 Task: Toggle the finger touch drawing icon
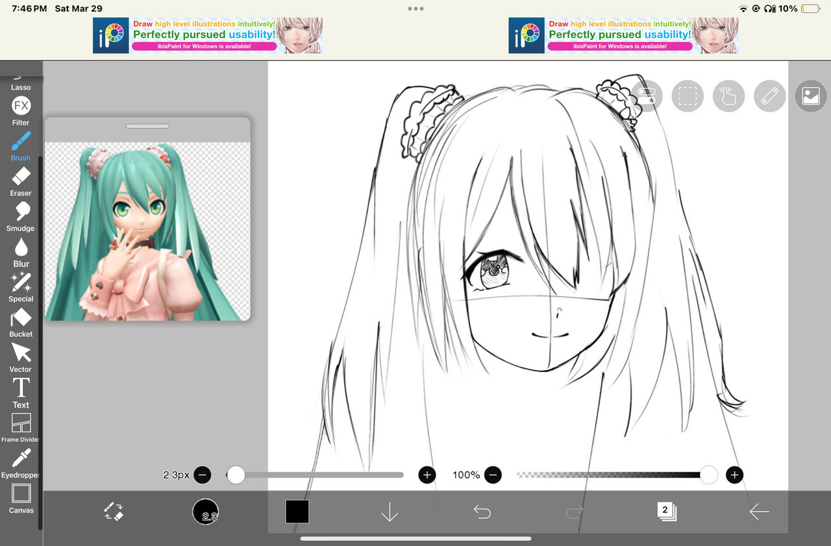tap(728, 96)
